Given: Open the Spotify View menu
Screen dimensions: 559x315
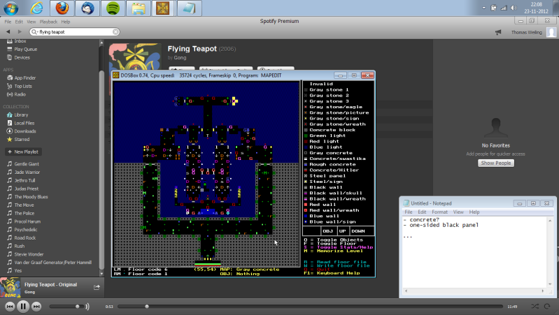Looking at the screenshot, I should 31,22.
